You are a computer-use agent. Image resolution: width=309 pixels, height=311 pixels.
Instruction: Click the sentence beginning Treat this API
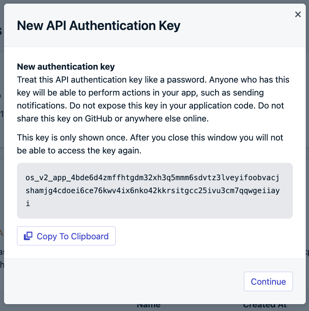tap(112, 80)
